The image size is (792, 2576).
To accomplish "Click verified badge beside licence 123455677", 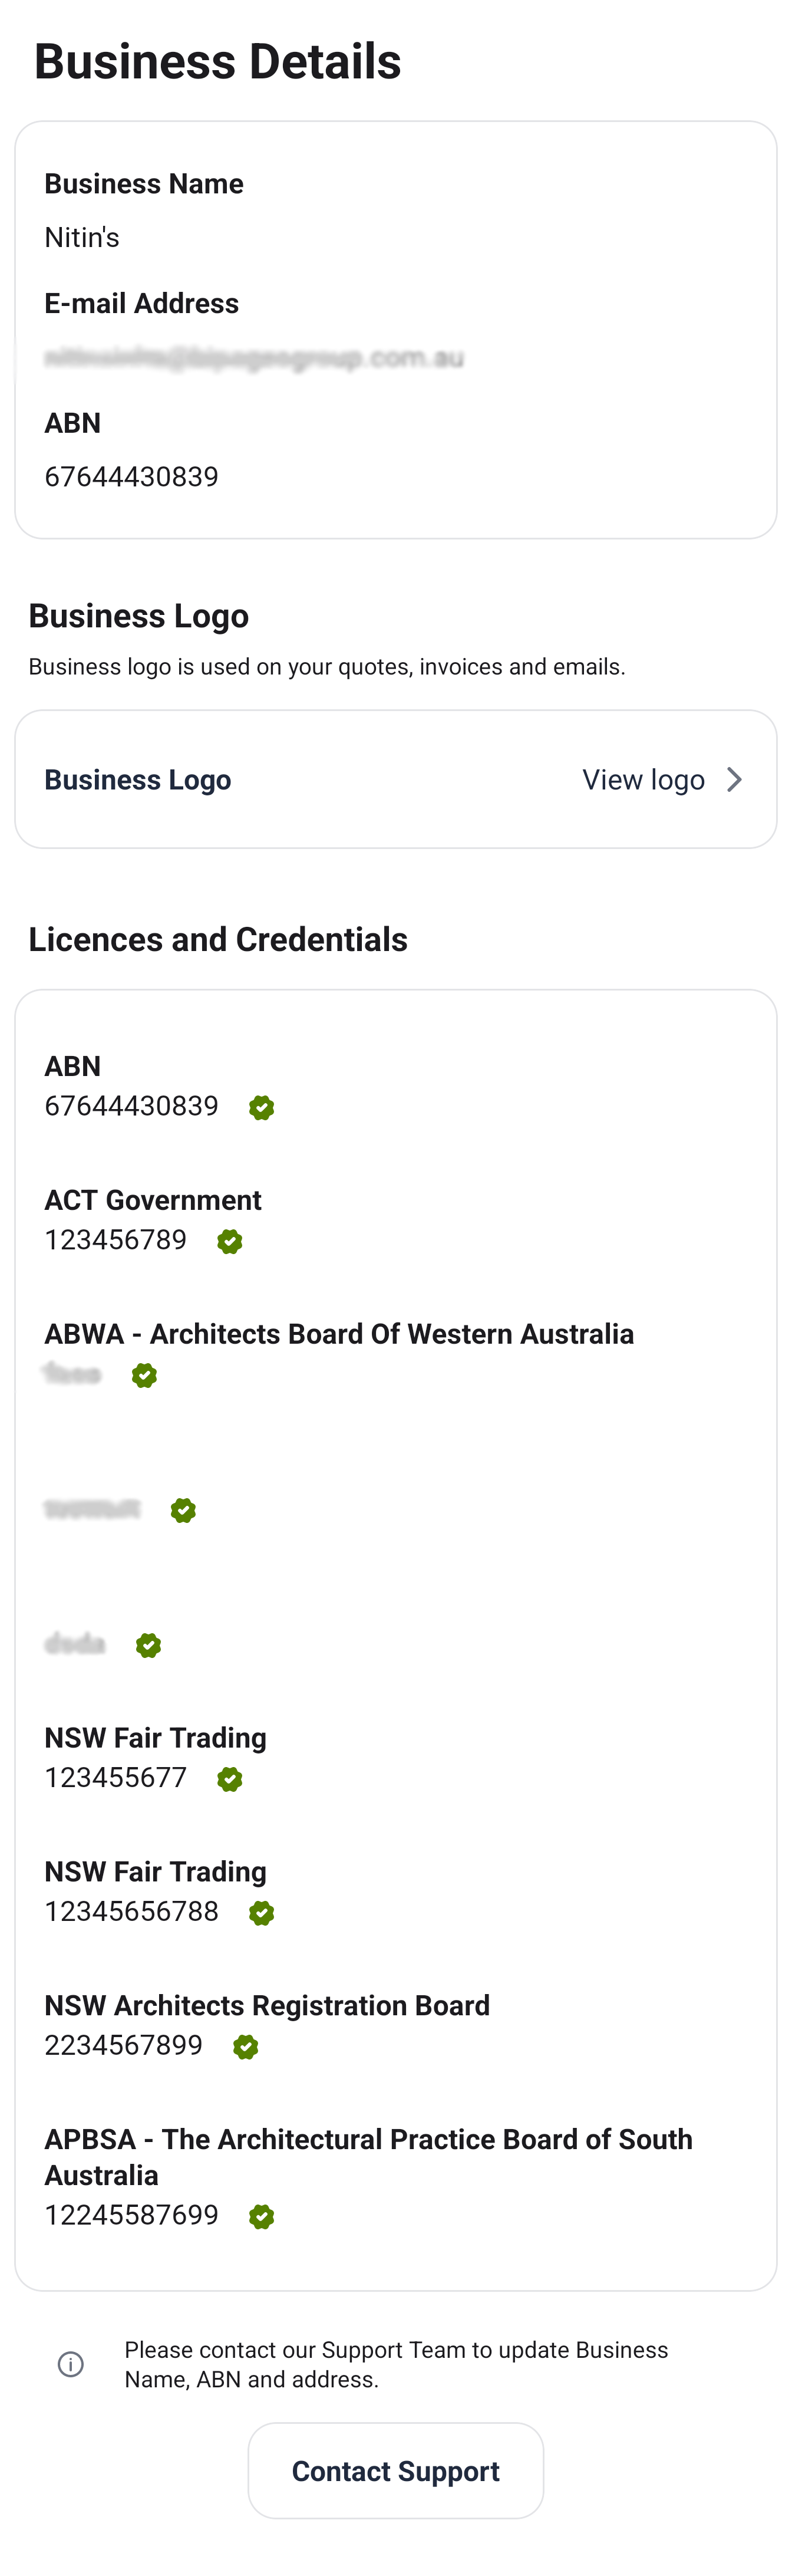I will 229,1779.
